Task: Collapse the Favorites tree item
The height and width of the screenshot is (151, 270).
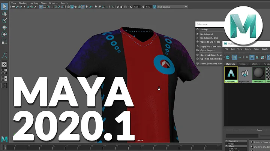Action: (226, 141)
